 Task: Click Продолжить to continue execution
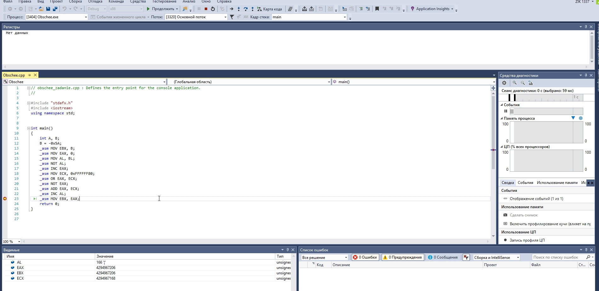160,9
